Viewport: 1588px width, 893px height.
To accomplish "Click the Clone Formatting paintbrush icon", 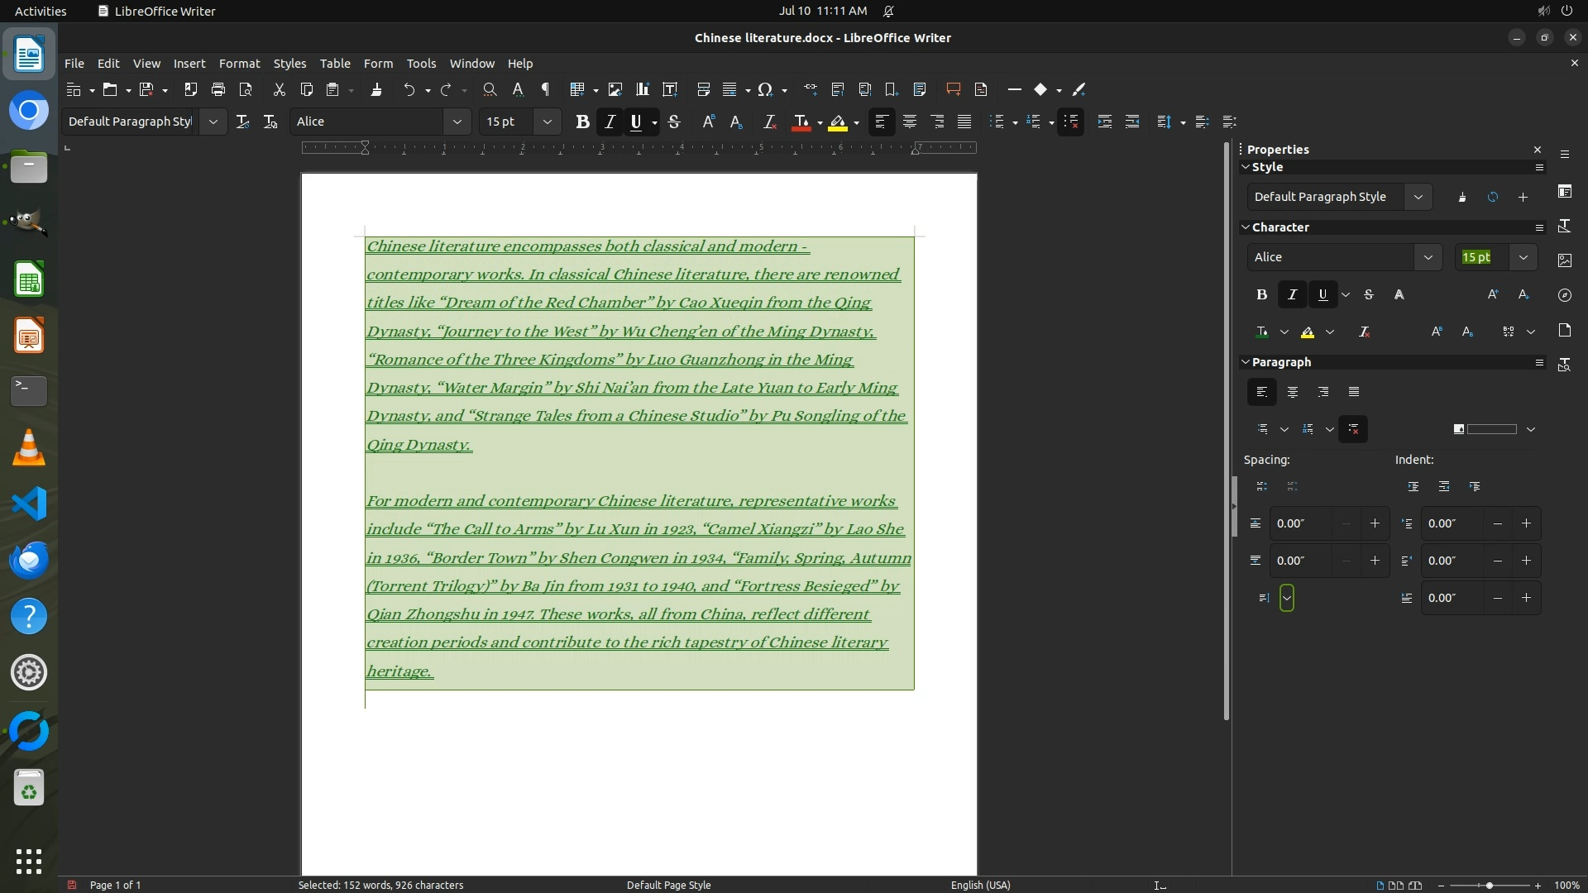I will click(x=376, y=89).
